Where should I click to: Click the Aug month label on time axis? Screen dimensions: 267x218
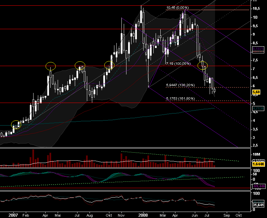coord(90,215)
